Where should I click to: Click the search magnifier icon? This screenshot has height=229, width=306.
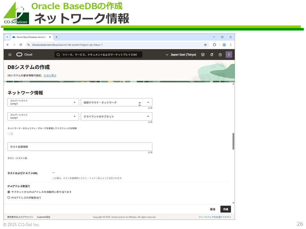pos(58,55)
